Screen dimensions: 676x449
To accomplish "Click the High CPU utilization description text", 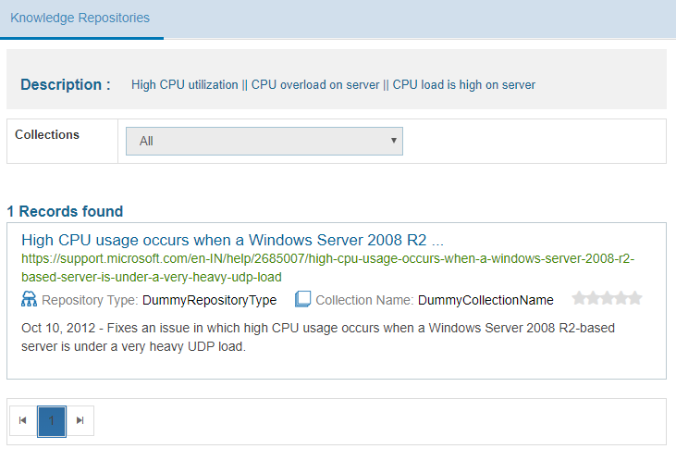I will click(x=333, y=85).
